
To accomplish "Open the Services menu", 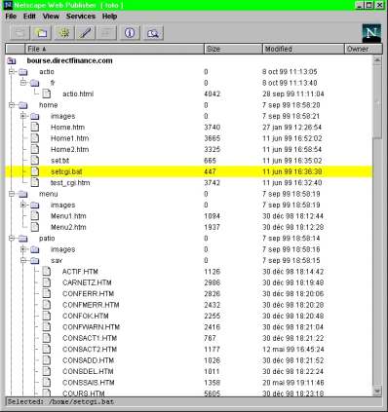I will point(81,17).
